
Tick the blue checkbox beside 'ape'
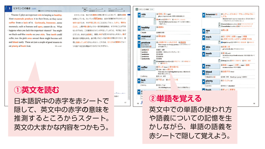pos(204,31)
